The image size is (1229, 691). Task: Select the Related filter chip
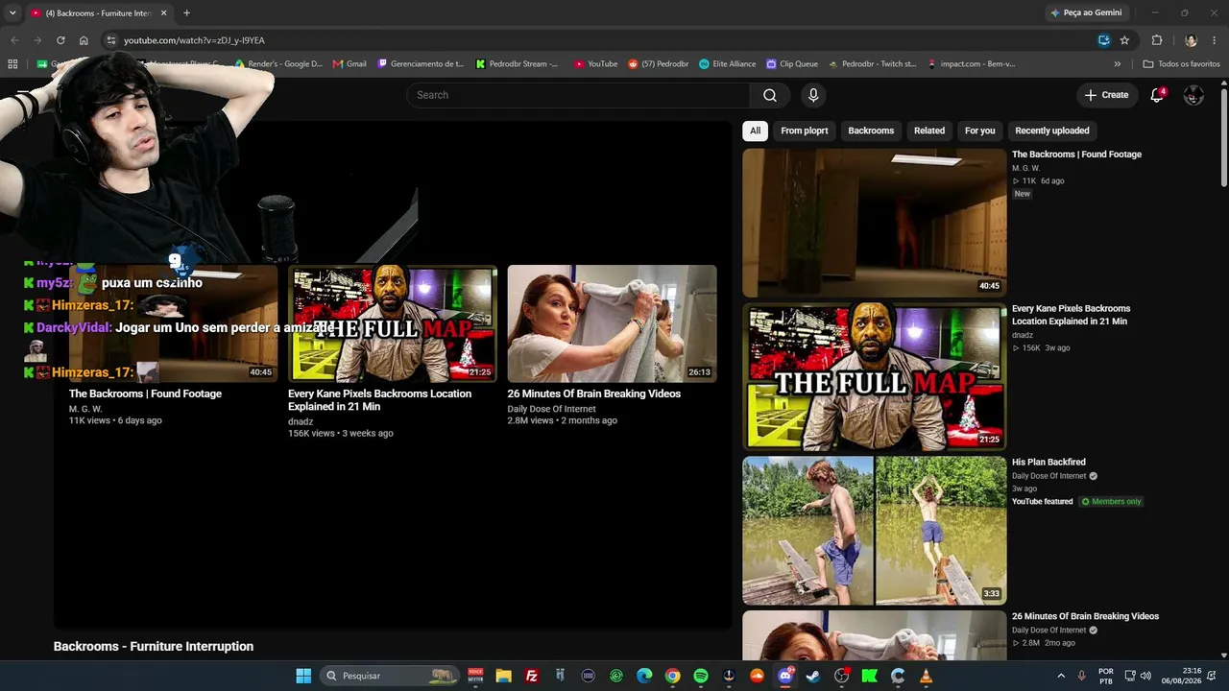pyautogui.click(x=929, y=131)
